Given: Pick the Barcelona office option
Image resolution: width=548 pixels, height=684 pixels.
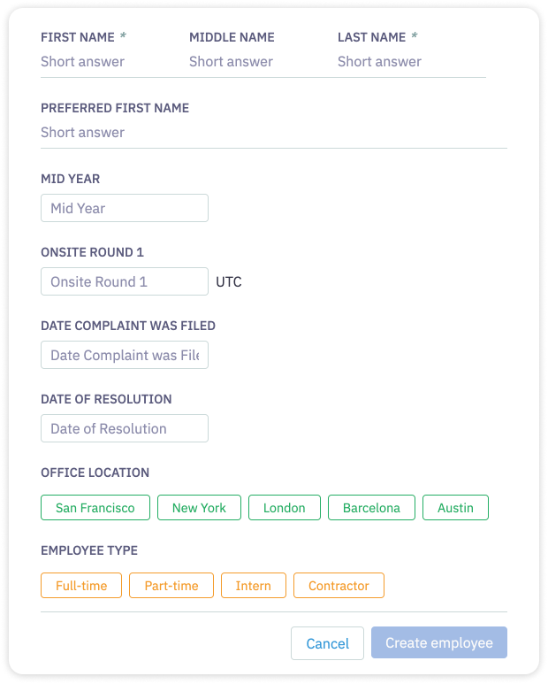Looking at the screenshot, I should (x=371, y=508).
